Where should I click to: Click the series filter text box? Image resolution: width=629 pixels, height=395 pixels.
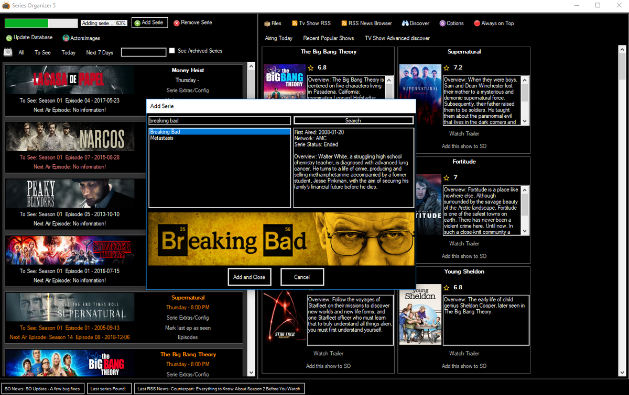pyautogui.click(x=143, y=52)
